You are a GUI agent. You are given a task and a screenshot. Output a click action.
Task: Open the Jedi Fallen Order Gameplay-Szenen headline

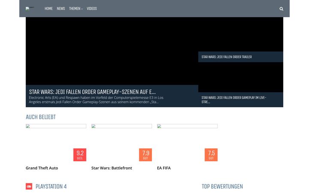point(92,92)
